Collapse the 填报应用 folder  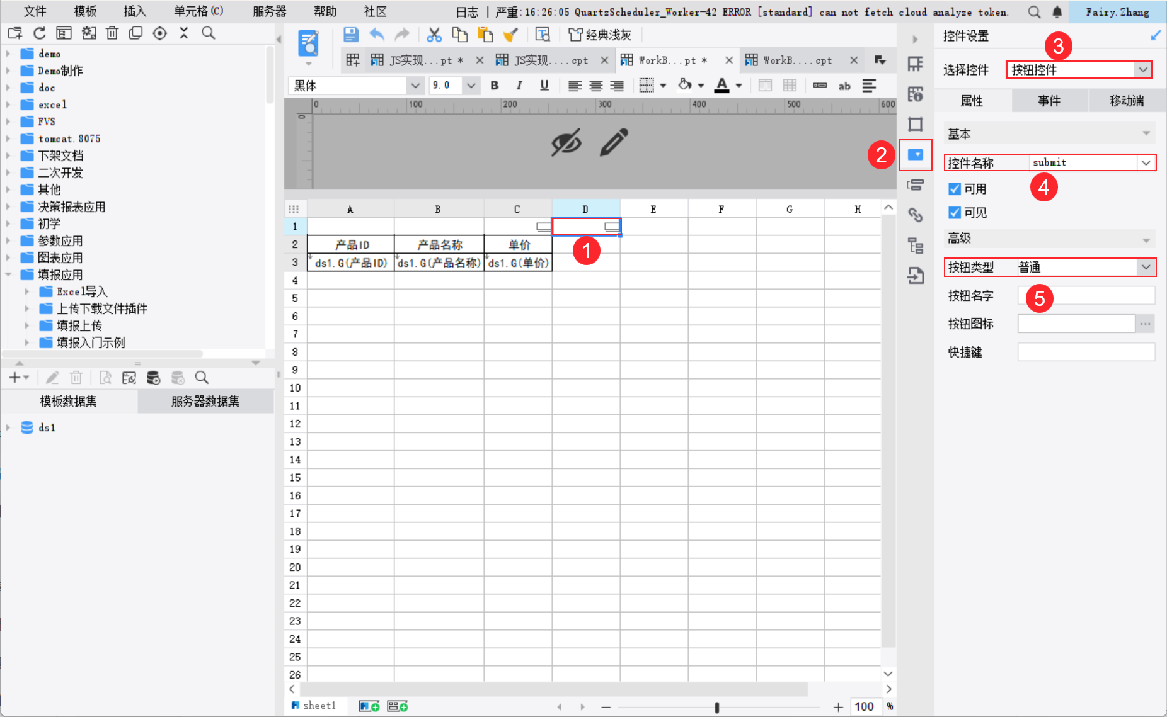click(x=8, y=274)
